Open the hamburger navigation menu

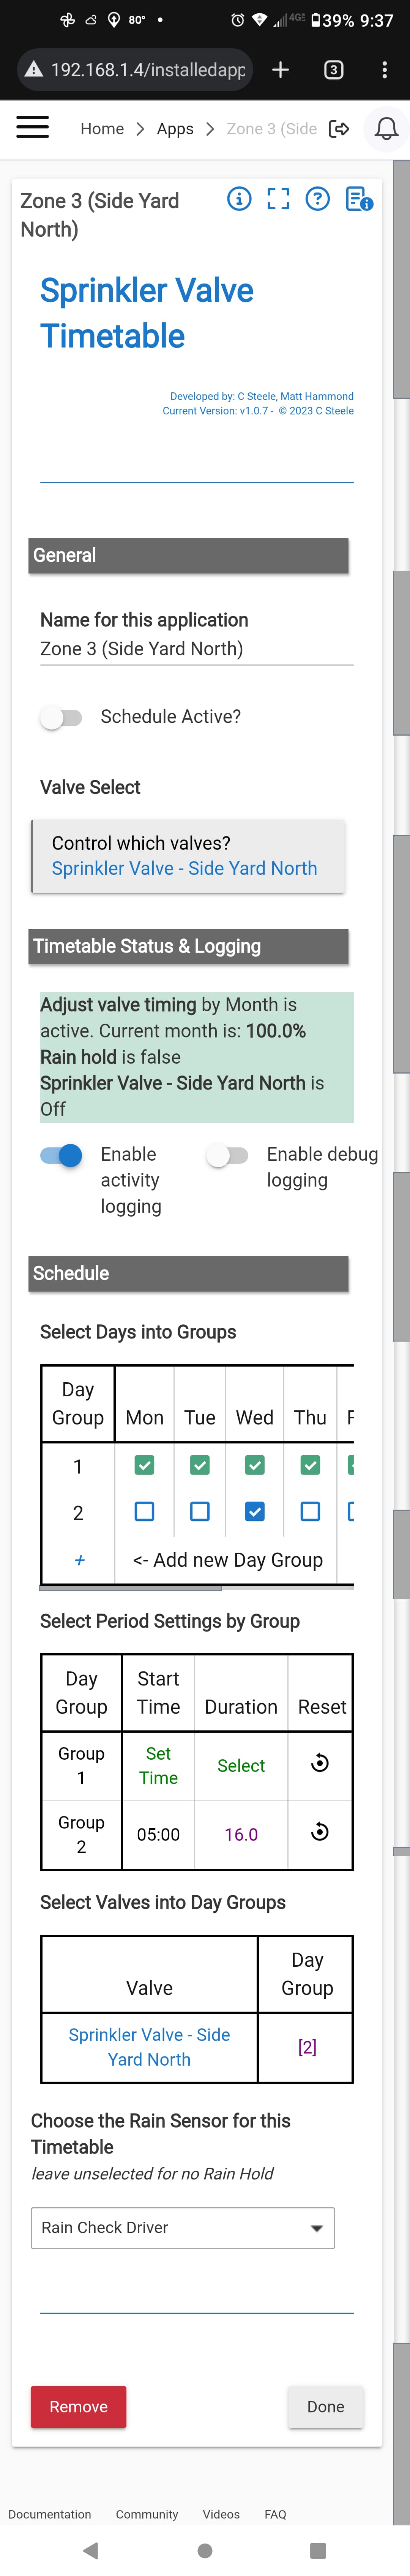33,128
